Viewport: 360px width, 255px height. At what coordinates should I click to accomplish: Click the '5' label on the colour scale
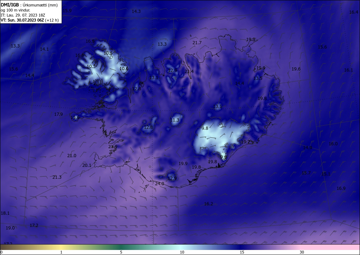121,252
